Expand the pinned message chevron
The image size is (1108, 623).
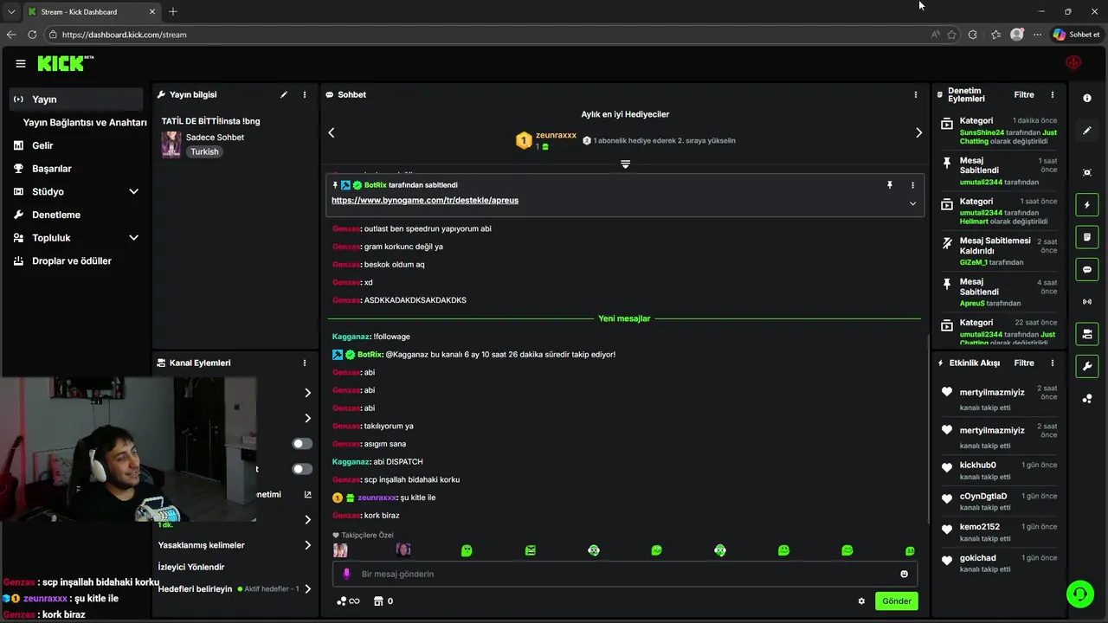[912, 203]
